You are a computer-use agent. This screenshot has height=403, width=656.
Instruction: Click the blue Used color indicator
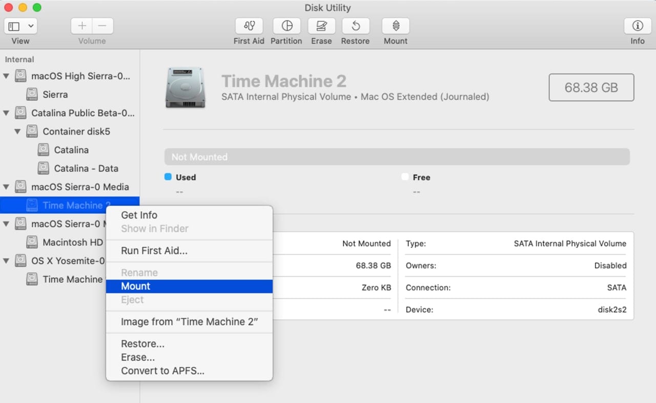168,177
